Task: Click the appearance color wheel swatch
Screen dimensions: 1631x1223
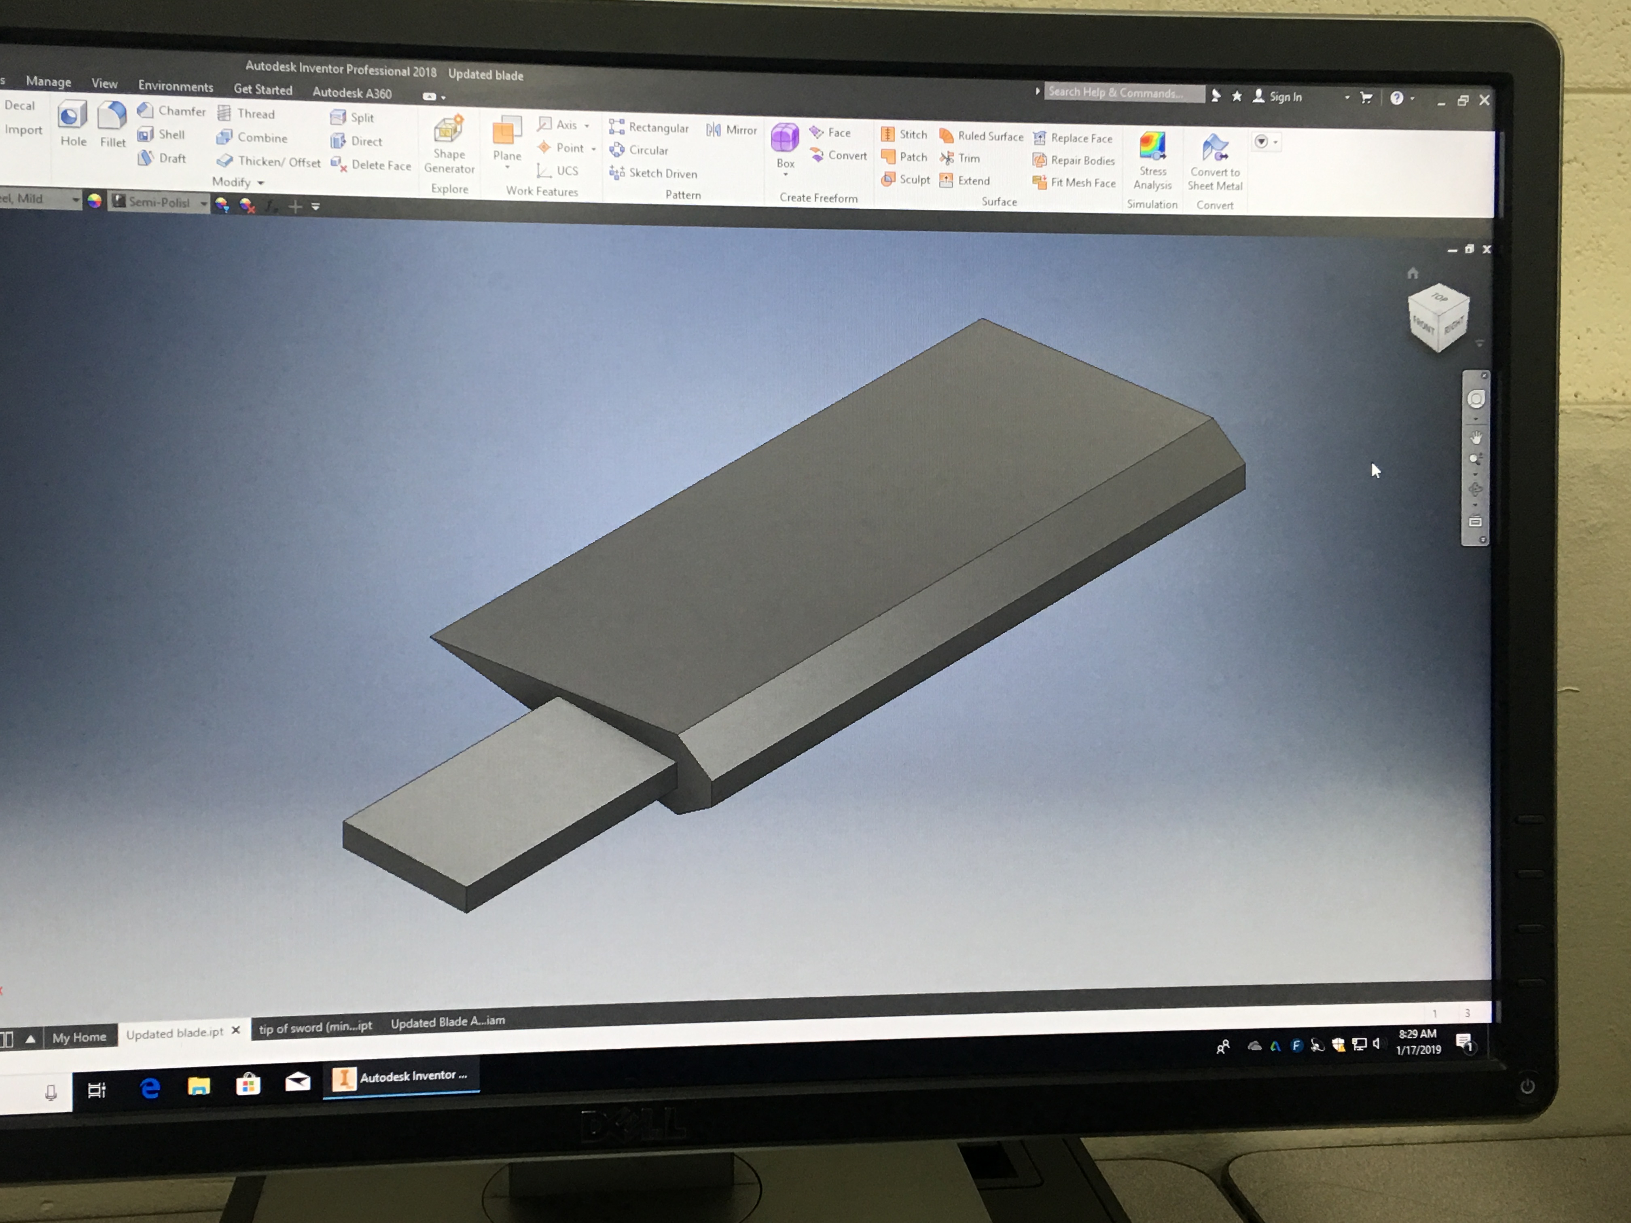Action: click(x=94, y=201)
